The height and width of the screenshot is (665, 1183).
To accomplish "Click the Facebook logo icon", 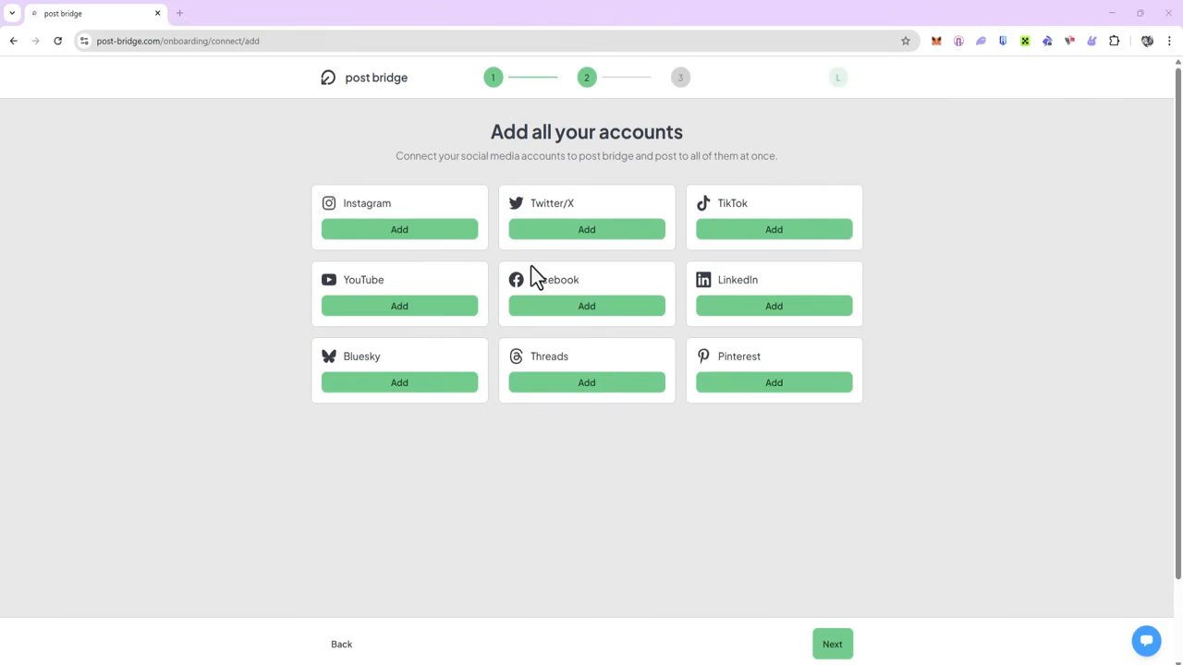I will (x=516, y=280).
